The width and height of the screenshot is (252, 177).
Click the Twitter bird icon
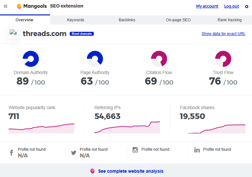pos(74,153)
